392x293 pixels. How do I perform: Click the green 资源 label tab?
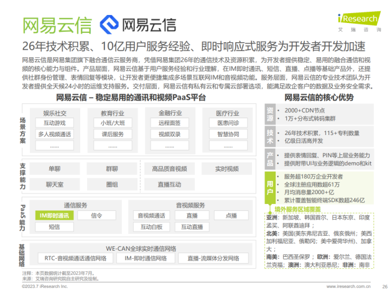[x=270, y=113]
